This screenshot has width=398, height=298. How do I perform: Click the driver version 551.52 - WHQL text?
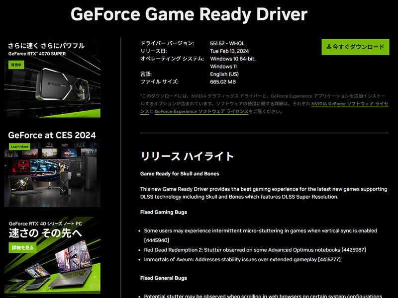click(227, 43)
